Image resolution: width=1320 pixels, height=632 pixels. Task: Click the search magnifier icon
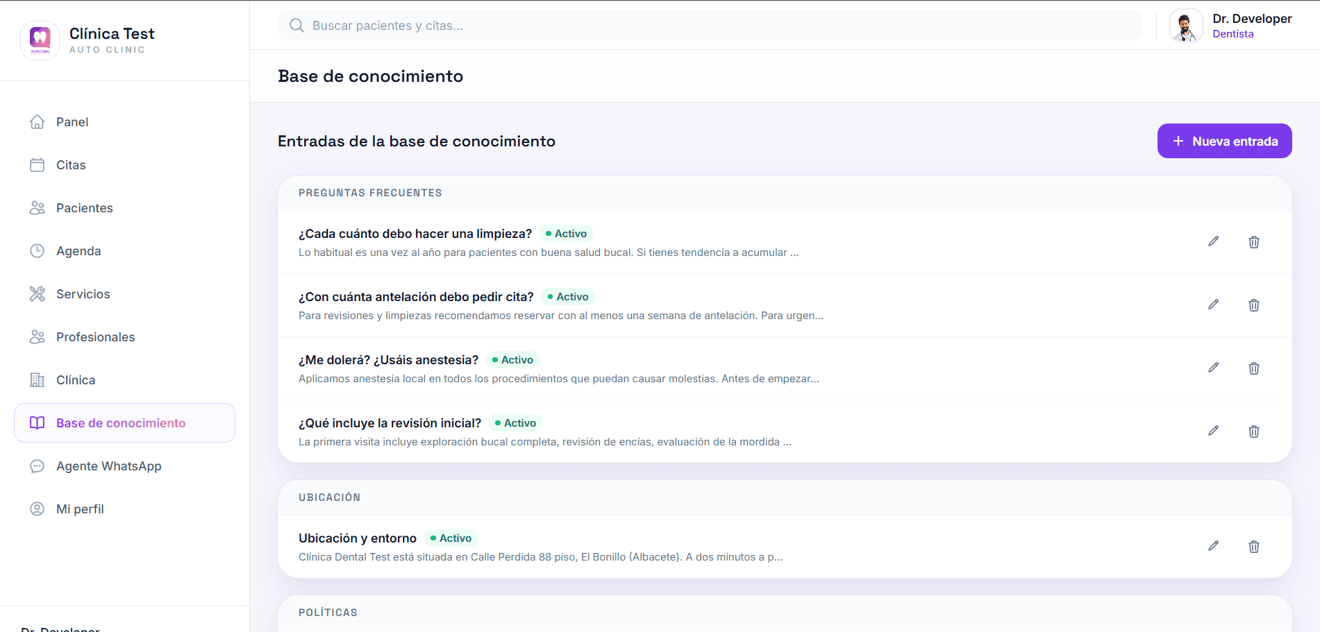[x=296, y=26]
